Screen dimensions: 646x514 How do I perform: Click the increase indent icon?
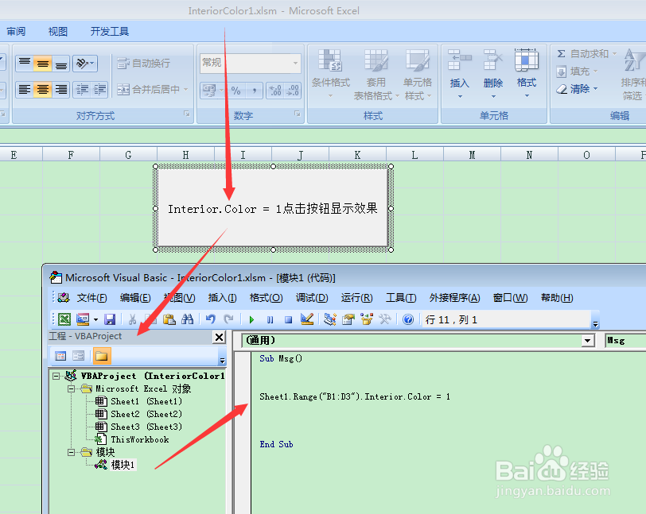(99, 89)
